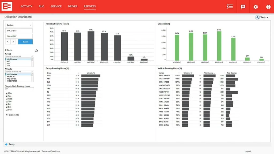Disable the Exclude Idle checkbox
Screen dimensions: 274x154
click(x=7, y=114)
